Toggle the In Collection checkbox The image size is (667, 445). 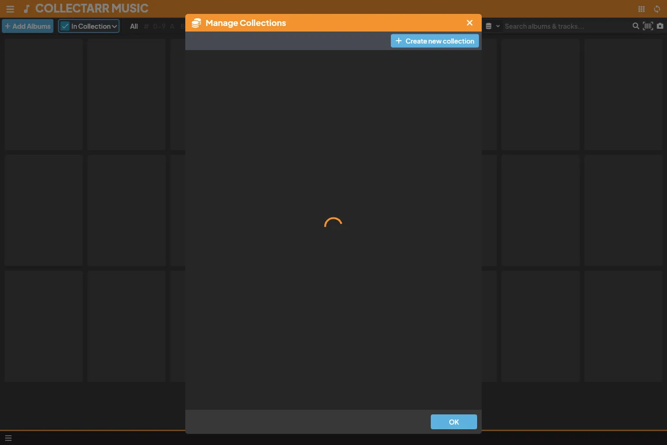(65, 26)
